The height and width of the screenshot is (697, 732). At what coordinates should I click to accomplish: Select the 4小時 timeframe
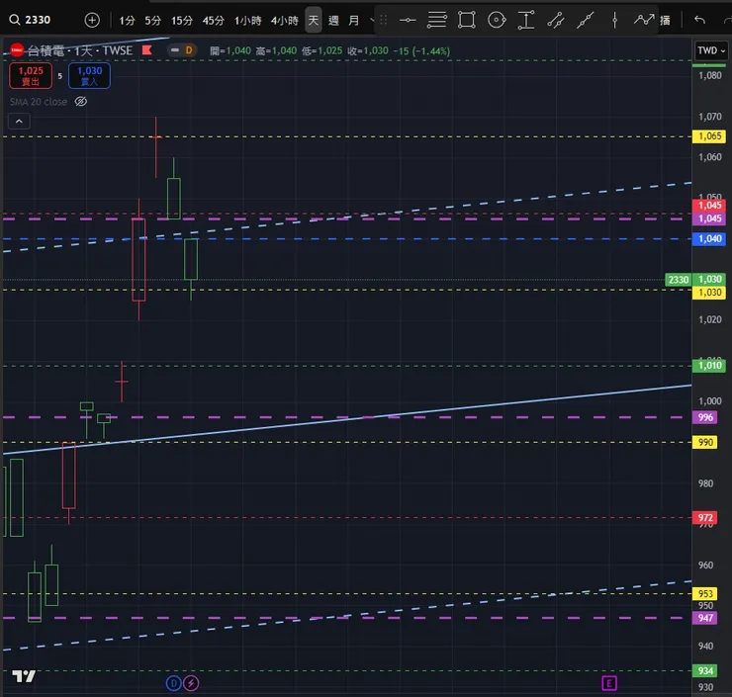[x=284, y=21]
